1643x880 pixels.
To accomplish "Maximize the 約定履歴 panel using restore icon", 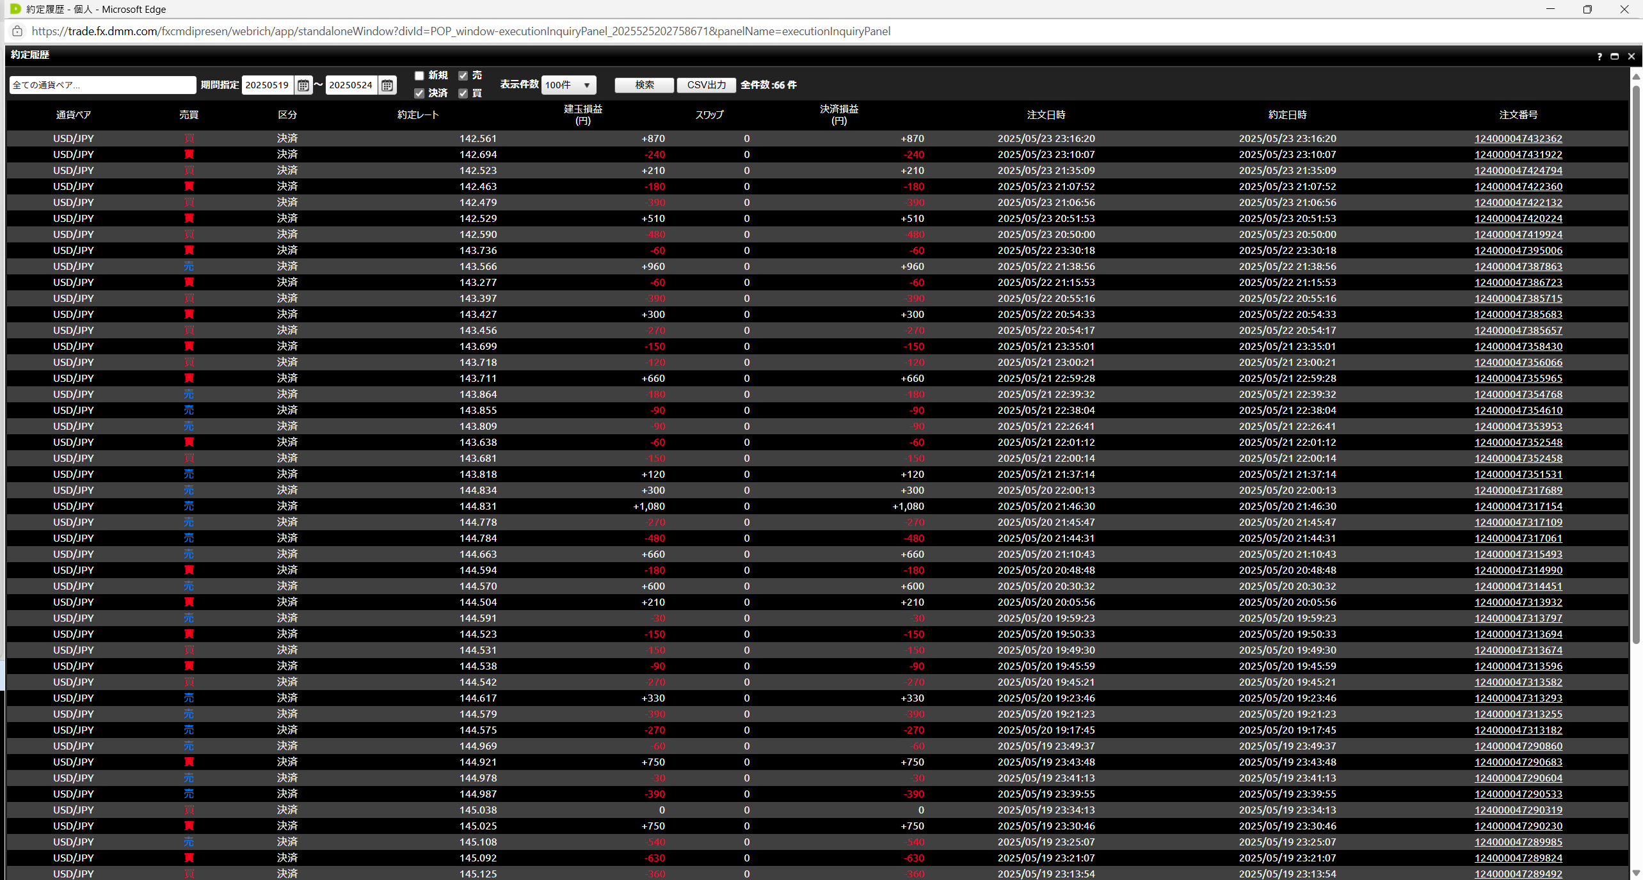I will click(x=1615, y=56).
